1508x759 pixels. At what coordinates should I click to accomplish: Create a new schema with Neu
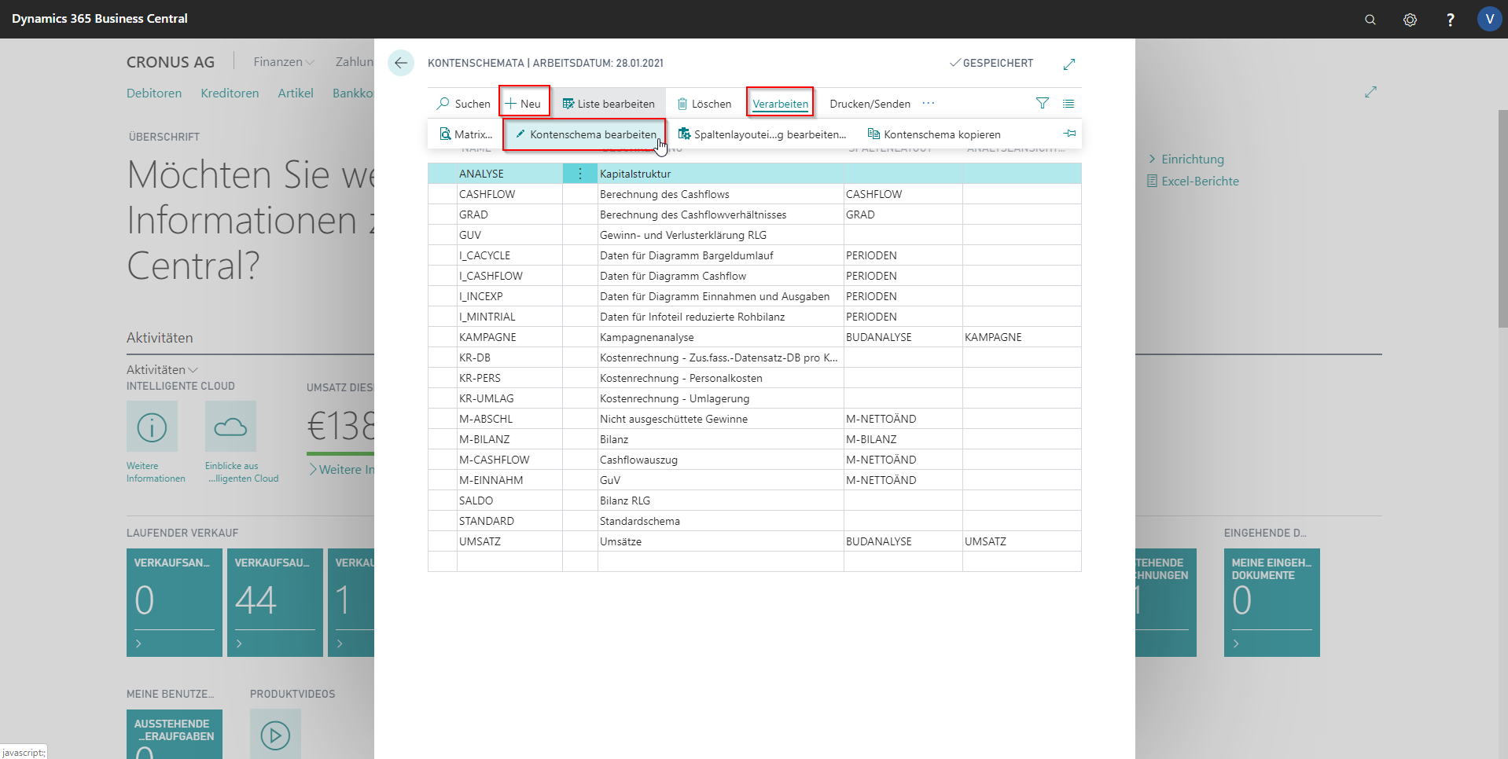(x=524, y=104)
